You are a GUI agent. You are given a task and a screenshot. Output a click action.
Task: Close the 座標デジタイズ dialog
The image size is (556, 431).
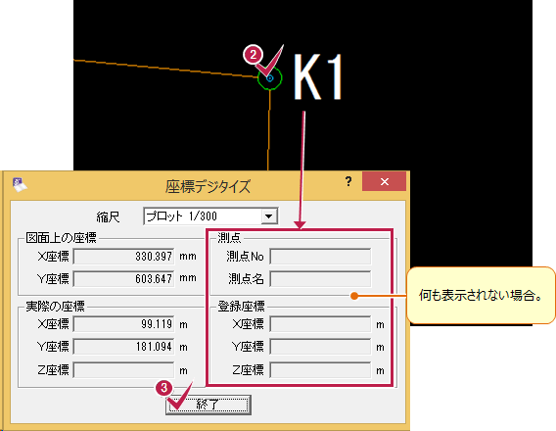pos(384,181)
